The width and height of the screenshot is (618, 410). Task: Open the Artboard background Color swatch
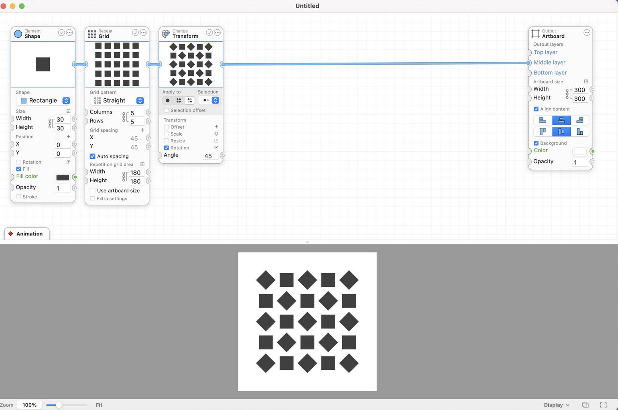click(x=580, y=152)
